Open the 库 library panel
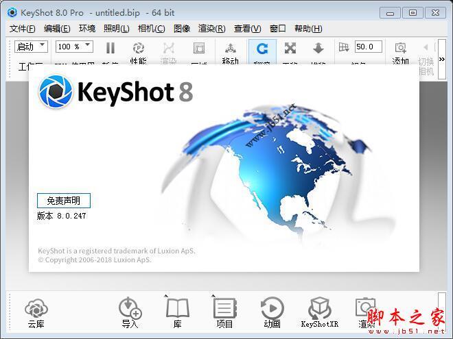The width and height of the screenshot is (453, 339). [177, 314]
